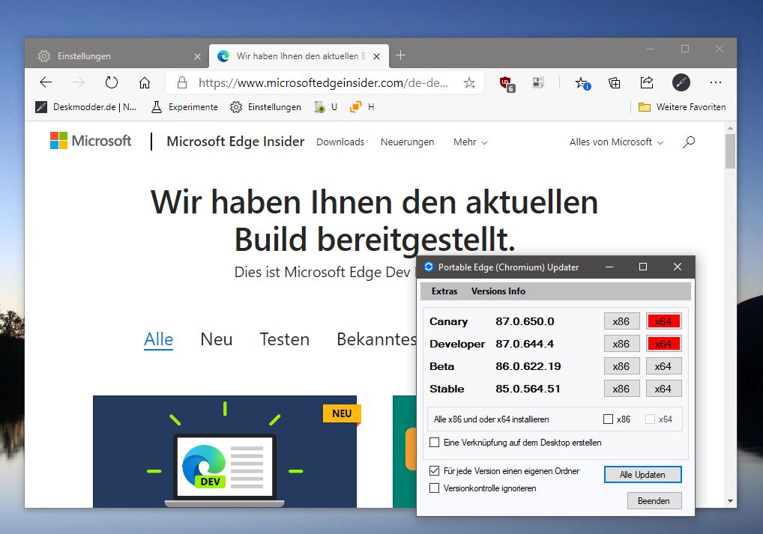The image size is (763, 534).
Task: Uncheck own folder per version option
Action: pos(435,471)
